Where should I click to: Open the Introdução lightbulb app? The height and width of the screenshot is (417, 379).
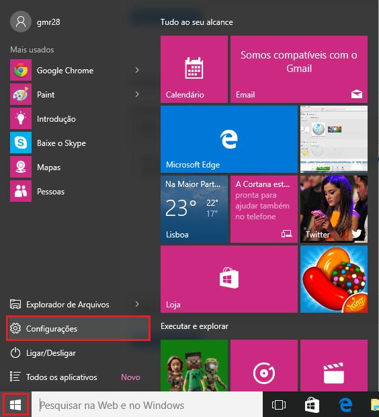21,118
